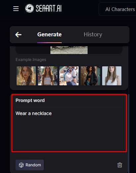Click the 'Example Images' label
The height and width of the screenshot is (173, 136).
(31, 60)
